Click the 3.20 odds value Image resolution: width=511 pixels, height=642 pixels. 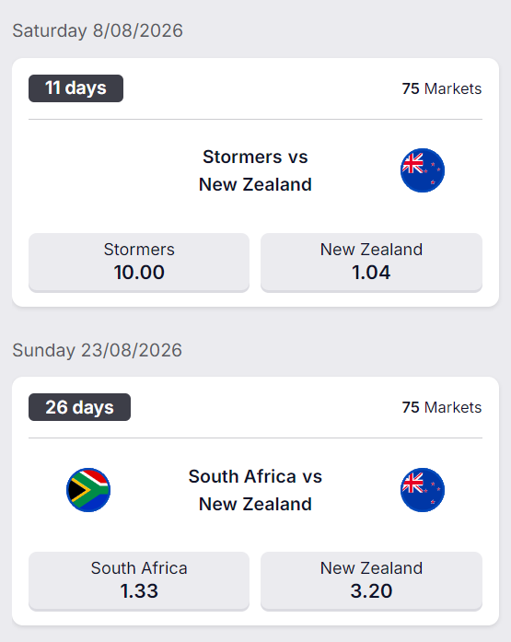point(371,590)
